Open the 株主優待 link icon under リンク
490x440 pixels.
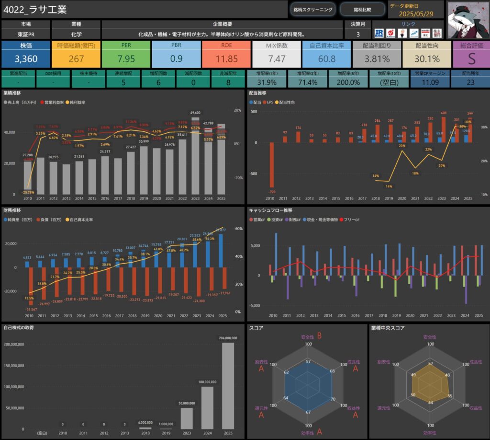click(x=437, y=33)
